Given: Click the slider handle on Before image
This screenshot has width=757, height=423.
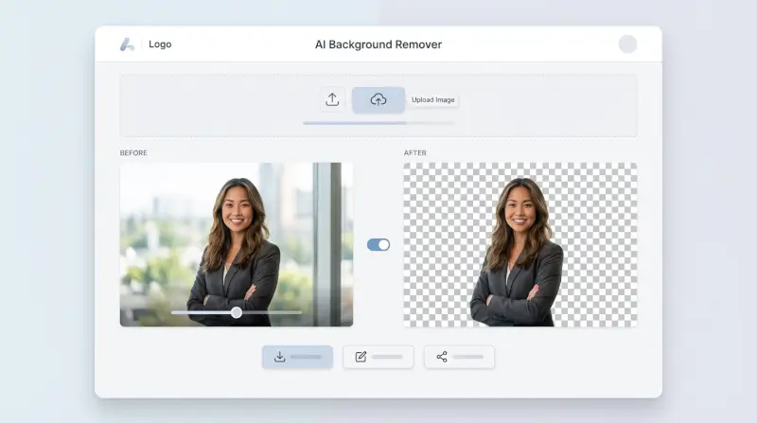Looking at the screenshot, I should (236, 312).
